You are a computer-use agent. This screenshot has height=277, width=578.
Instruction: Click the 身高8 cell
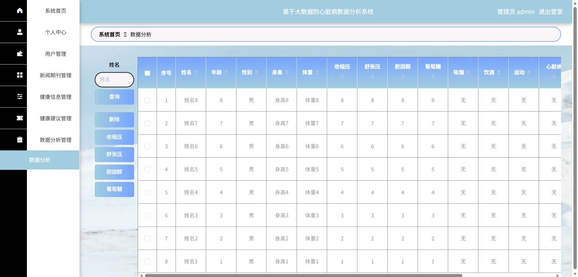pyautogui.click(x=282, y=100)
